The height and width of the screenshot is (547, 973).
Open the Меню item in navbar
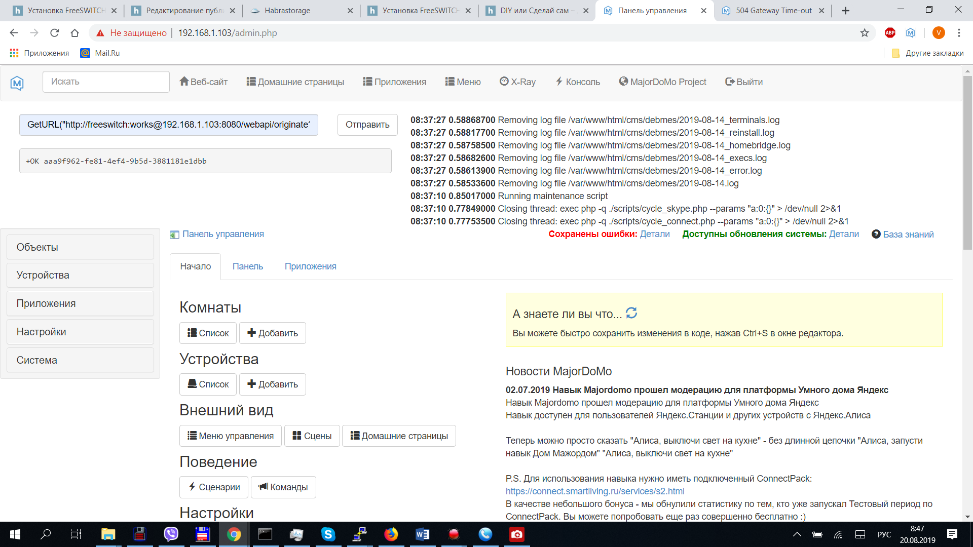pyautogui.click(x=463, y=82)
